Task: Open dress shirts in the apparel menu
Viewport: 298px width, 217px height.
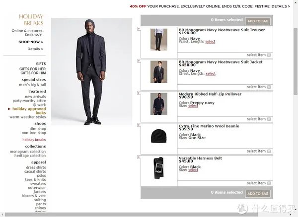Action: click(x=36, y=167)
